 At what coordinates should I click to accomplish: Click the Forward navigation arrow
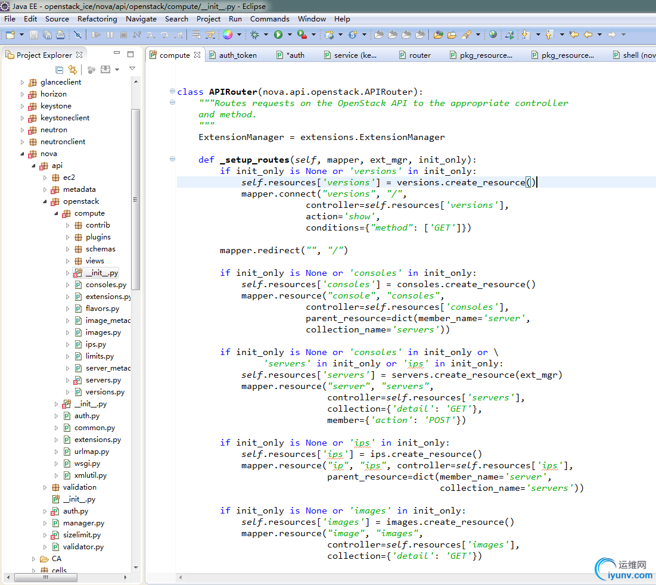(612, 35)
